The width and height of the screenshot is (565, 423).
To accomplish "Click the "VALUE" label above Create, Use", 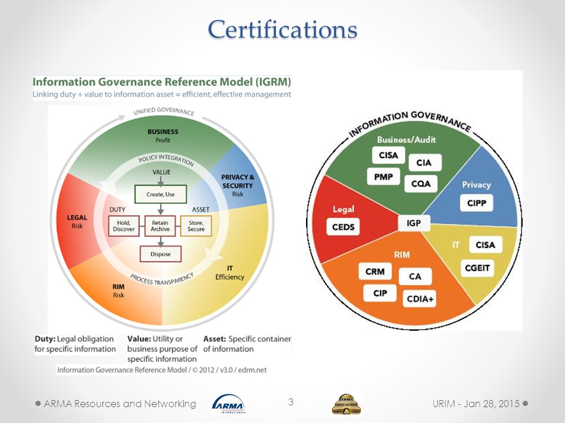I will click(161, 172).
